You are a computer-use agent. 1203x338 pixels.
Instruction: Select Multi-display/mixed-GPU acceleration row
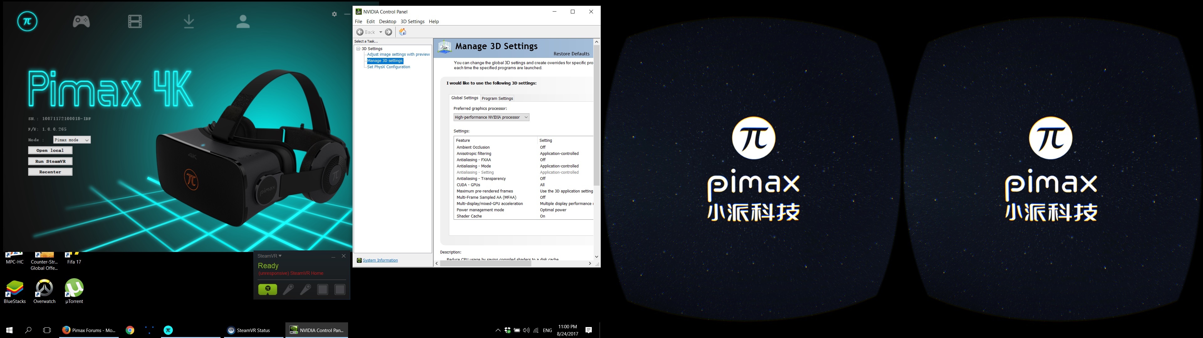pyautogui.click(x=523, y=203)
